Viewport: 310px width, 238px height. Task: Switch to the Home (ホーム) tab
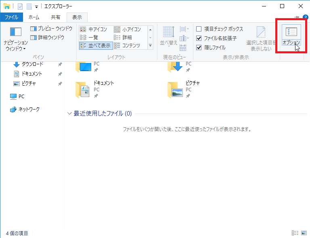click(34, 17)
